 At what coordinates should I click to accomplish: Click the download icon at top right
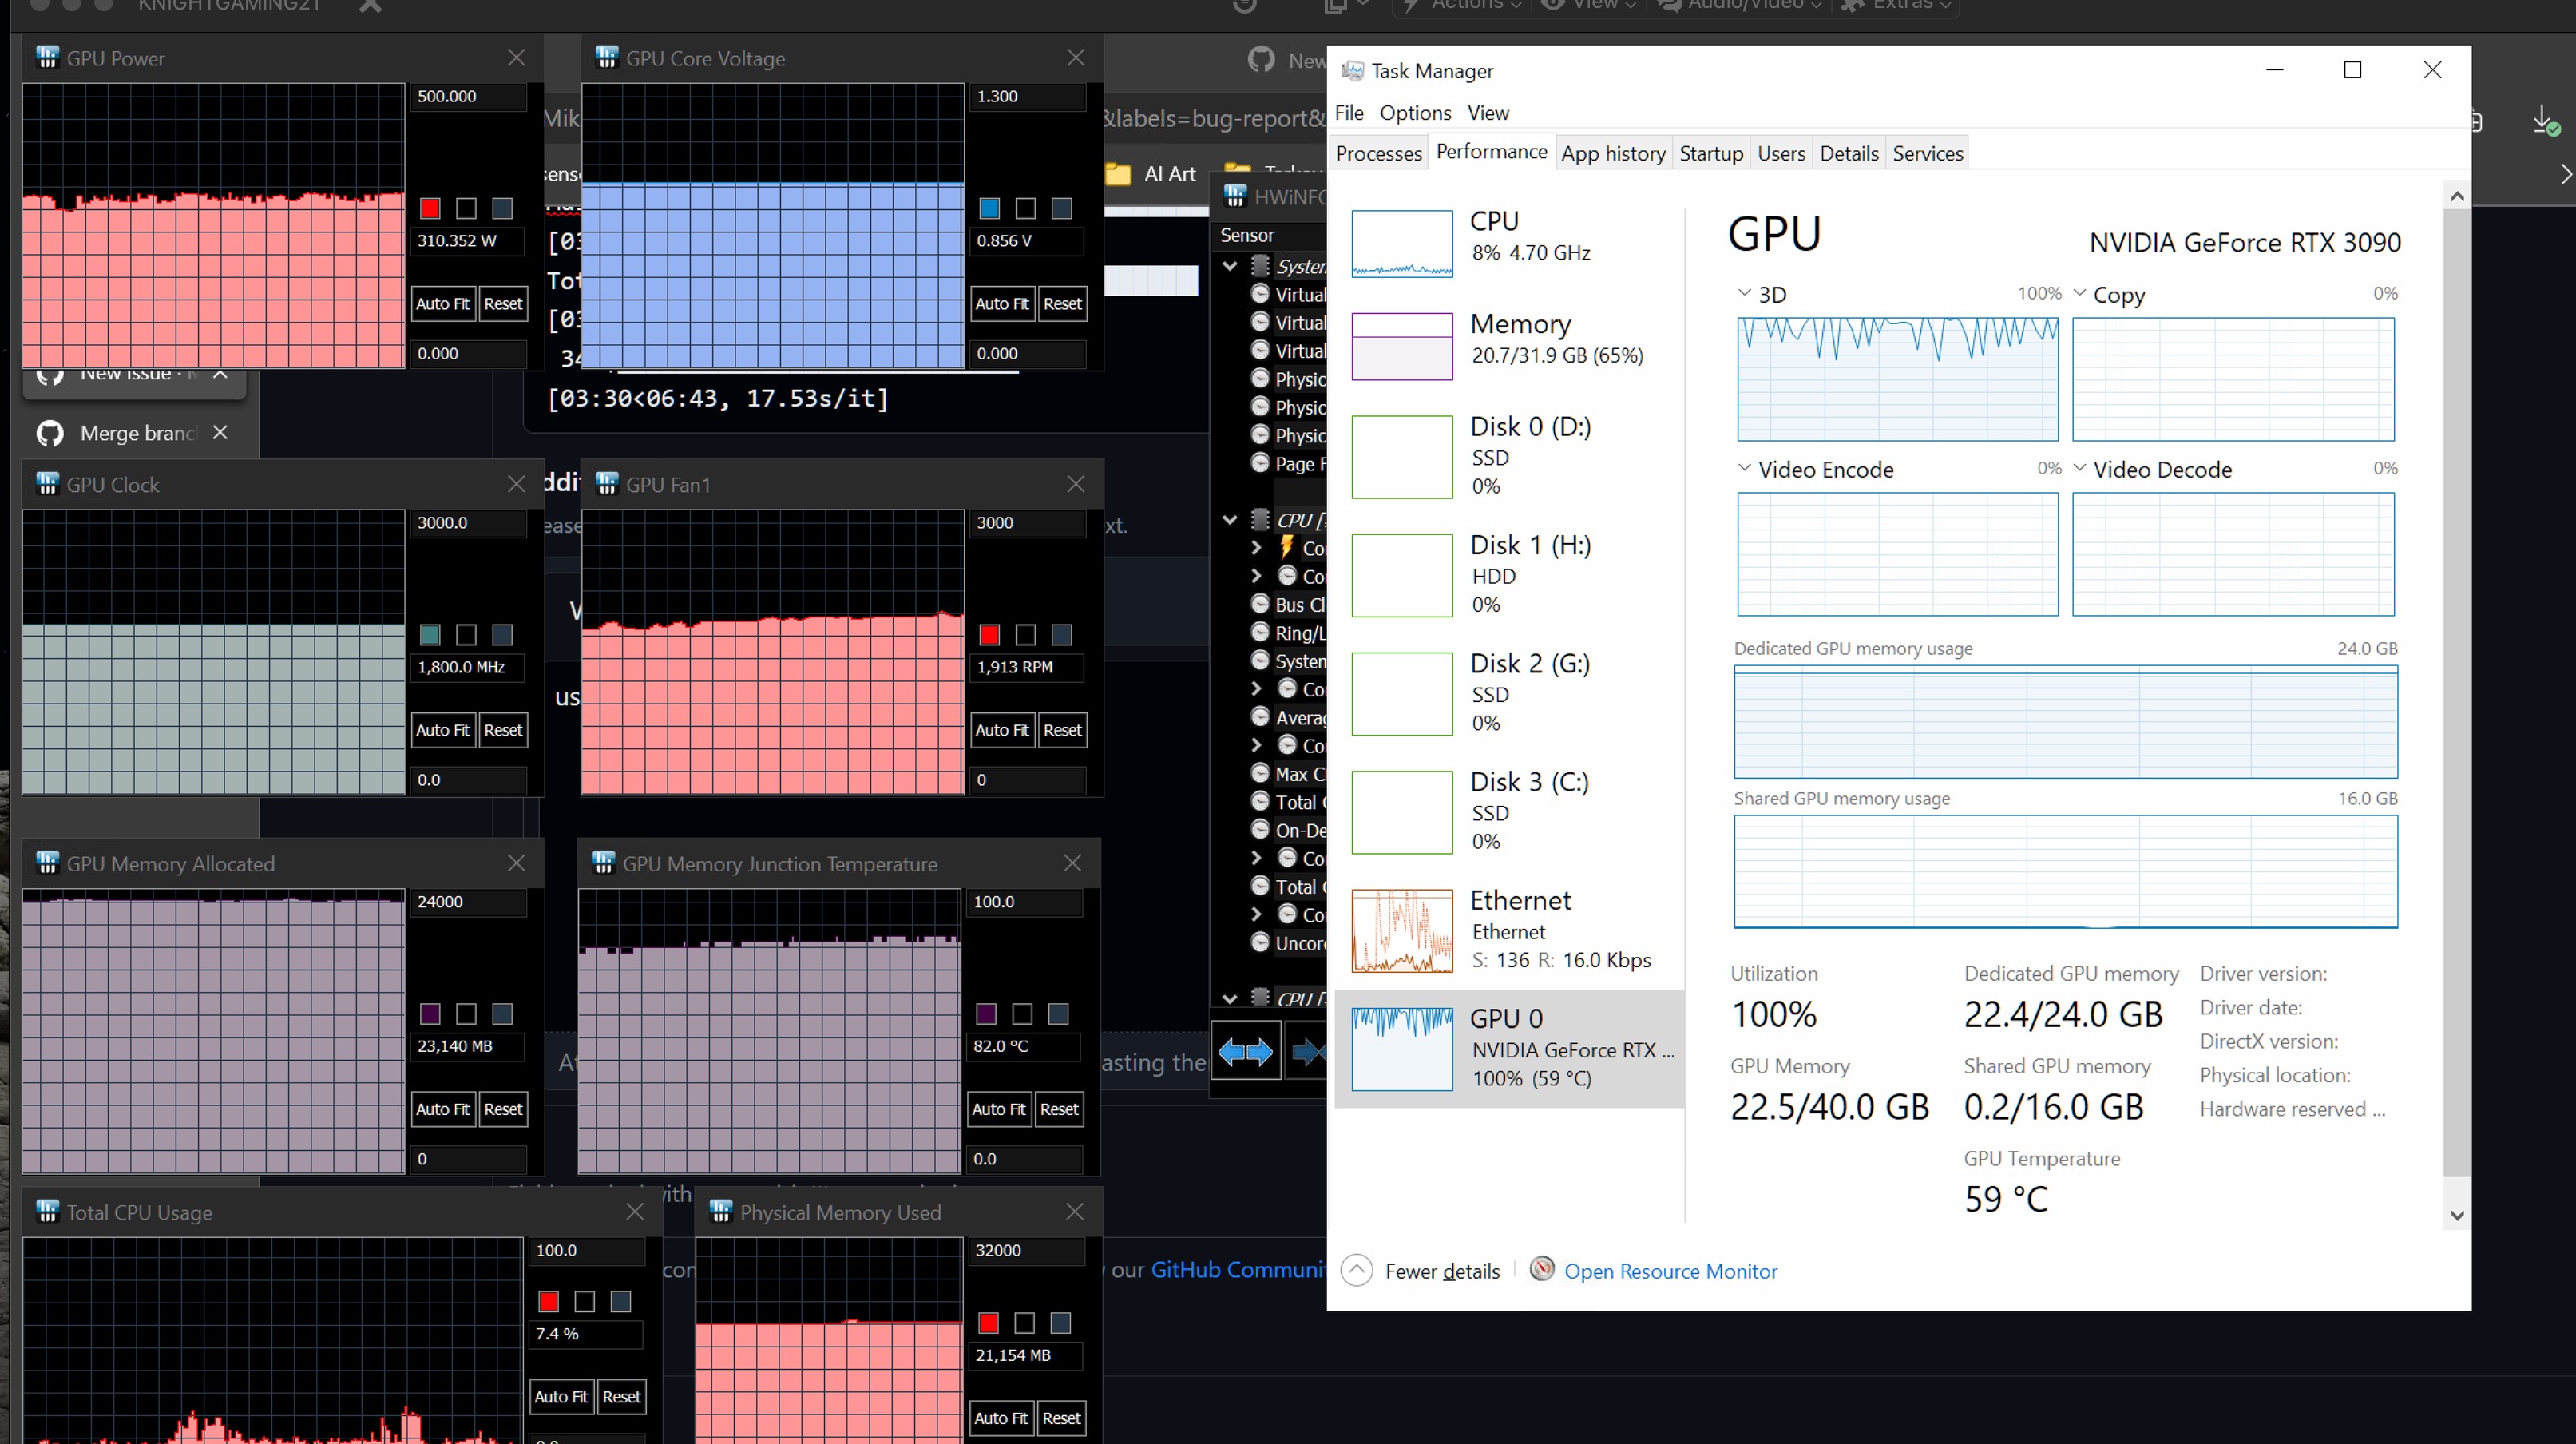(2545, 120)
